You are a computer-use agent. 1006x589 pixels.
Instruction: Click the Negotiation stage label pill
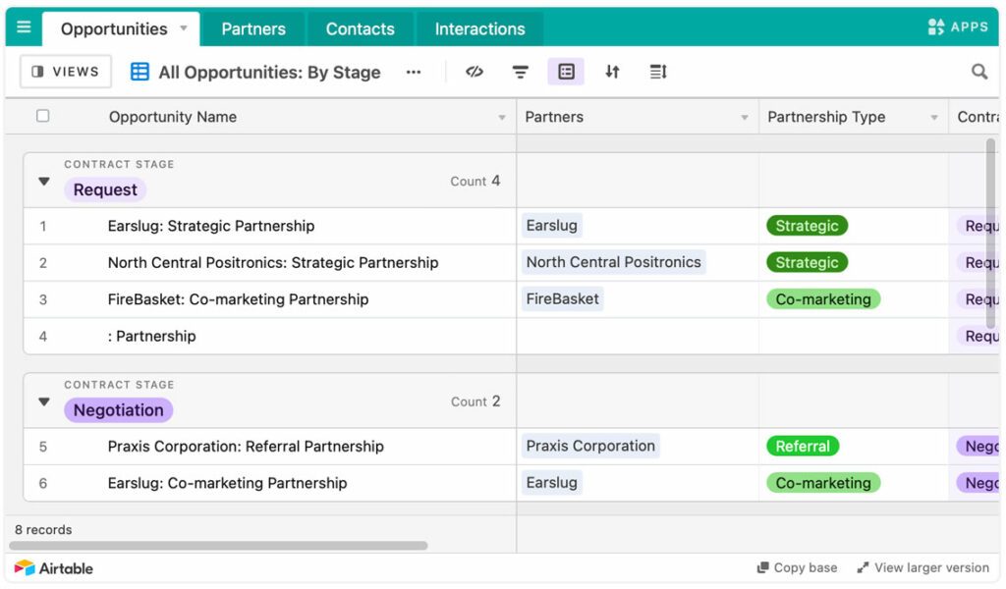tap(119, 410)
